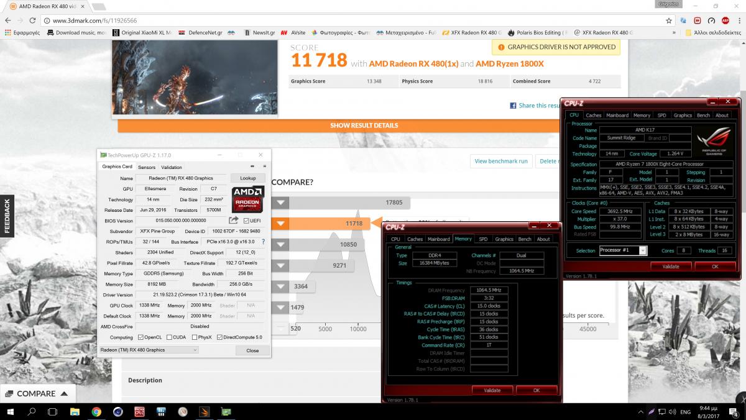746x420 pixels.
Task: Show hidden system tray icons
Action: (x=640, y=411)
